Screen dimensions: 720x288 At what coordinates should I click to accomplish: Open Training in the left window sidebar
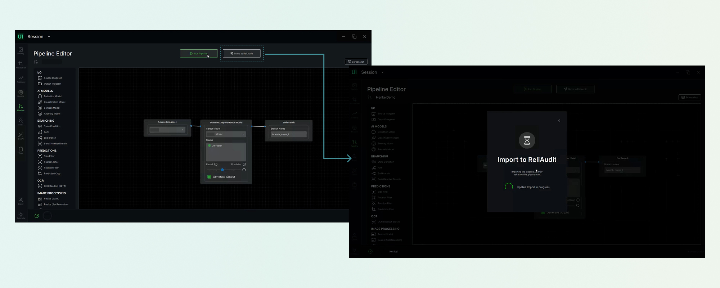pos(21,79)
